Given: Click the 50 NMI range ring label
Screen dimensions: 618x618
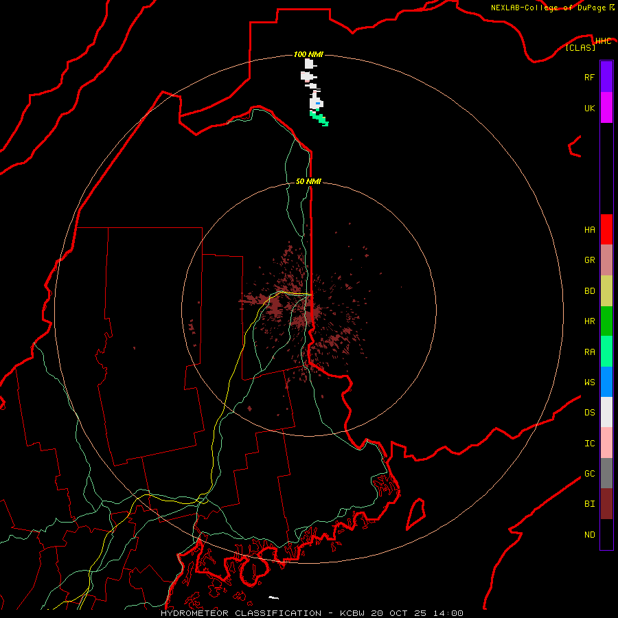Looking at the screenshot, I should pyautogui.click(x=308, y=181).
